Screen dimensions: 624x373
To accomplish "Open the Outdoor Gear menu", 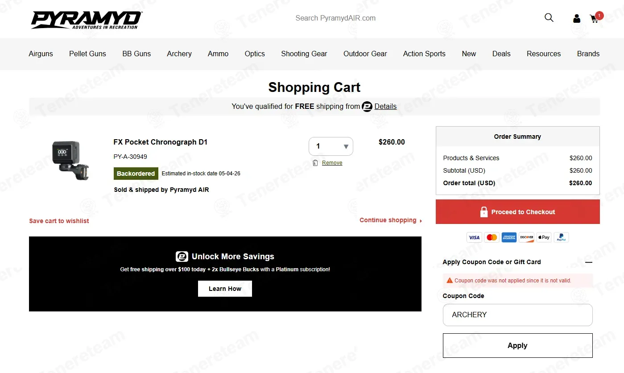I will [365, 54].
